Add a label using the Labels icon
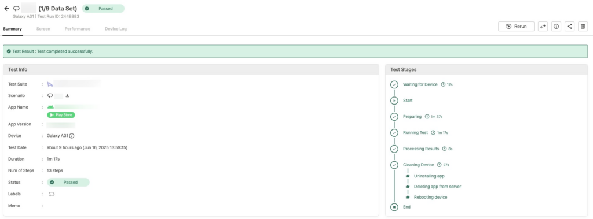Viewport: 593px width, 219px height. click(x=52, y=194)
